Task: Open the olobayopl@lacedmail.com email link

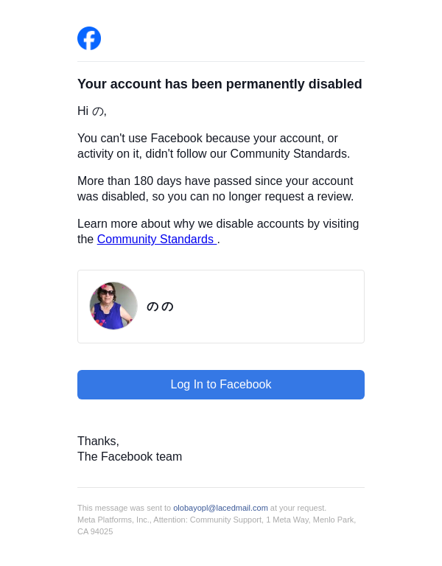Action: tap(220, 508)
